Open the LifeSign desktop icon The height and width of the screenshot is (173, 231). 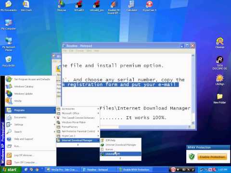(220, 80)
